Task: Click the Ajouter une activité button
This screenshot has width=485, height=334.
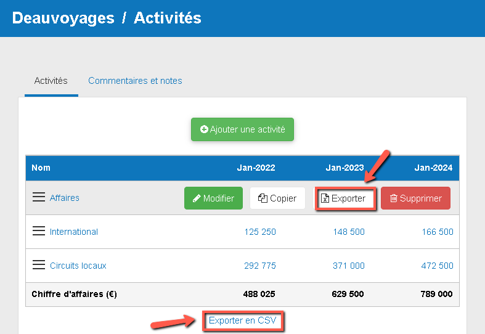Action: click(x=242, y=129)
